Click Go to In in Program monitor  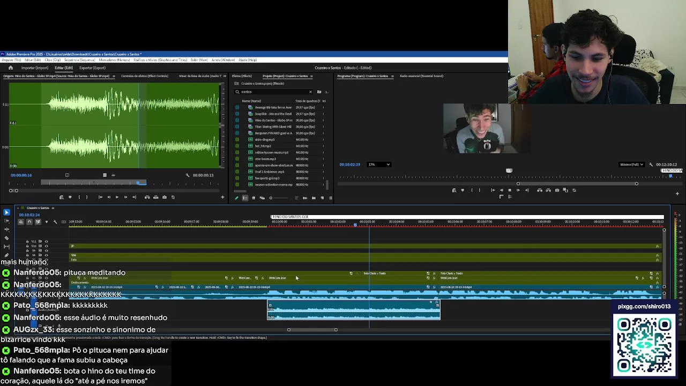coord(493,190)
